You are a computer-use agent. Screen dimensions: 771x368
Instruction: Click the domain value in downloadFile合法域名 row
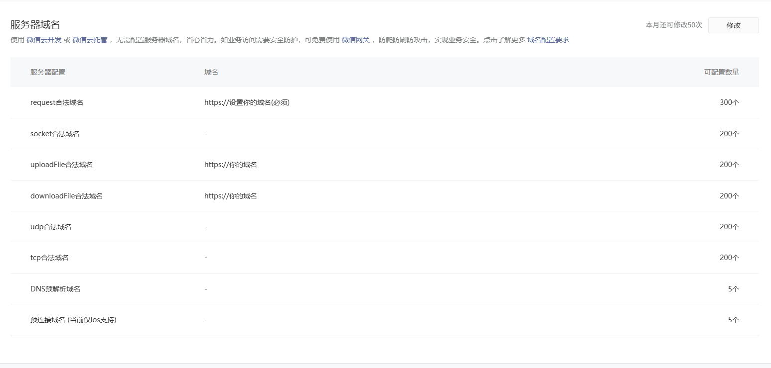[231, 196]
